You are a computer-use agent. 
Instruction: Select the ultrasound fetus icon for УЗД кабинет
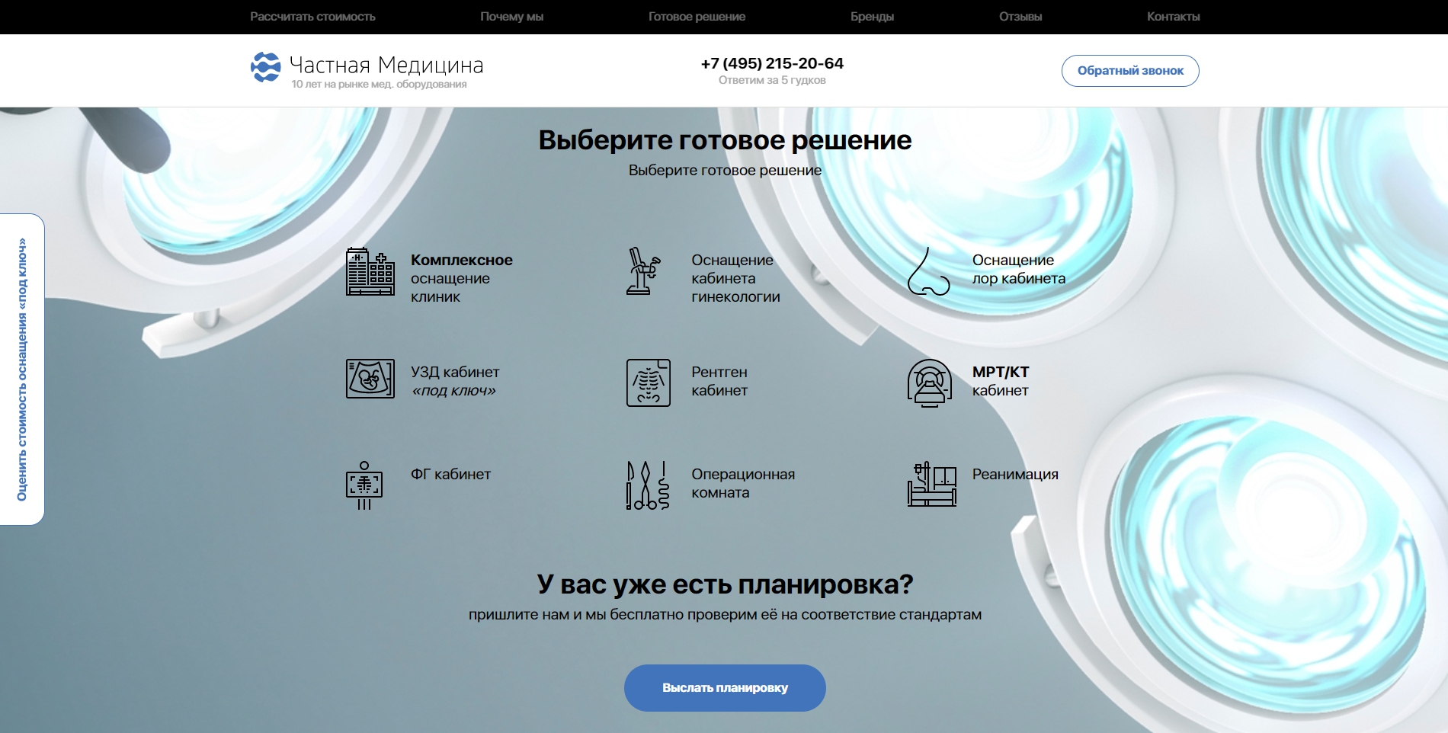tap(370, 379)
